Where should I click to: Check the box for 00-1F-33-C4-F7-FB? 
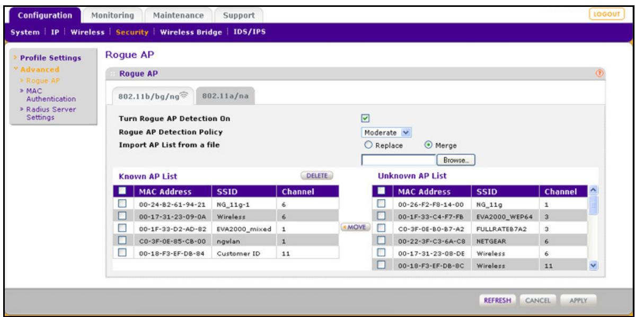pos(380,217)
